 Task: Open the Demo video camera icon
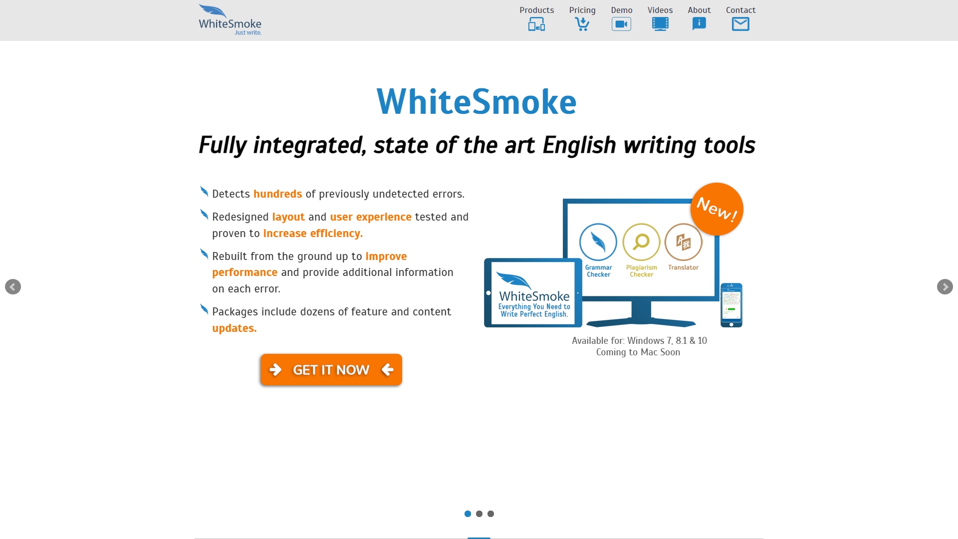[x=621, y=23]
